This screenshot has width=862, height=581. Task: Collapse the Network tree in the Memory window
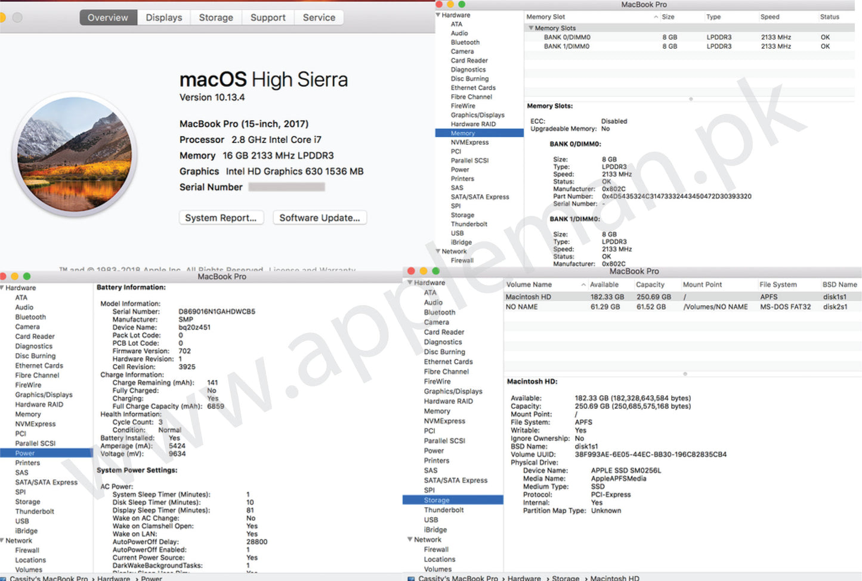pyautogui.click(x=438, y=251)
